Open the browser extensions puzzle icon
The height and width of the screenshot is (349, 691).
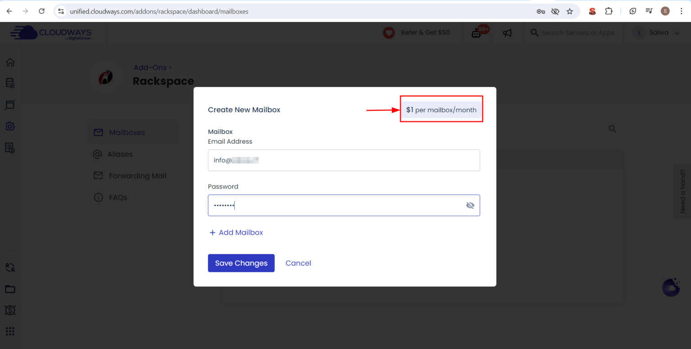(609, 11)
